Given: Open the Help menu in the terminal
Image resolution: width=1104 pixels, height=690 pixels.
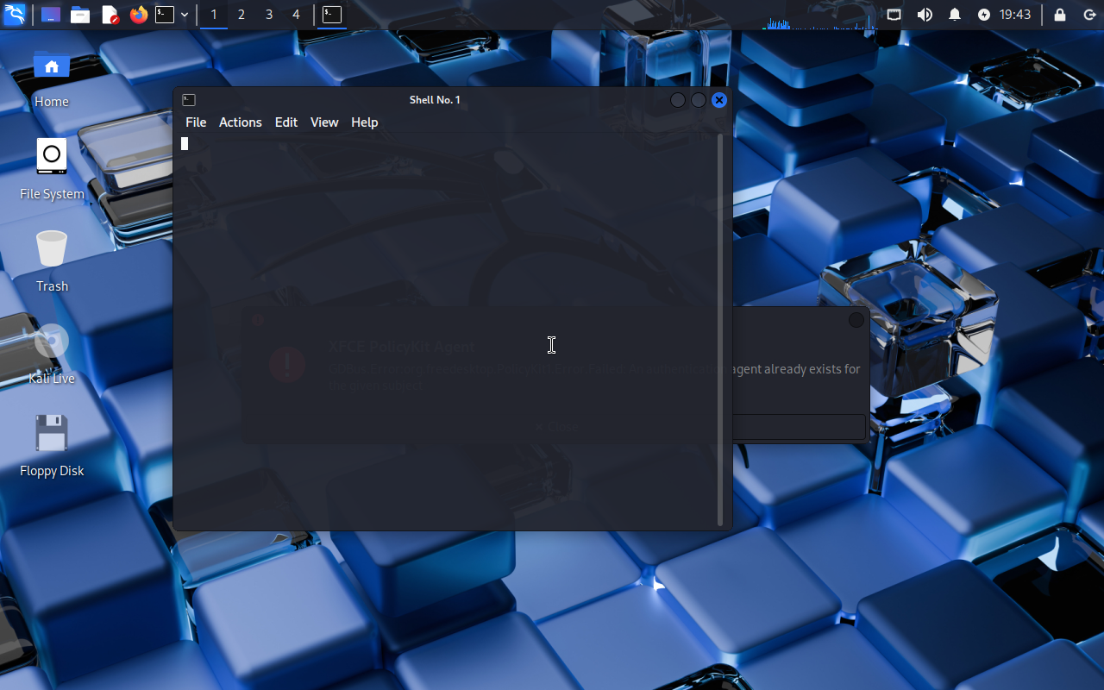Looking at the screenshot, I should [x=365, y=122].
